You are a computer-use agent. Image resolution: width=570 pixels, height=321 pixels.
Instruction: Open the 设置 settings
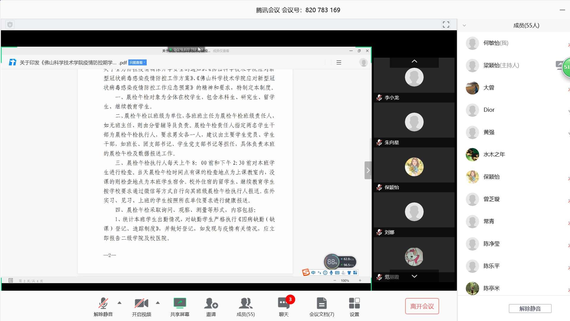354,307
